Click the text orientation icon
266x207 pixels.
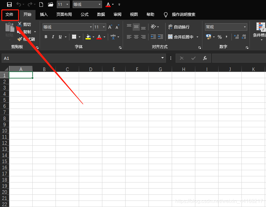click(153, 26)
